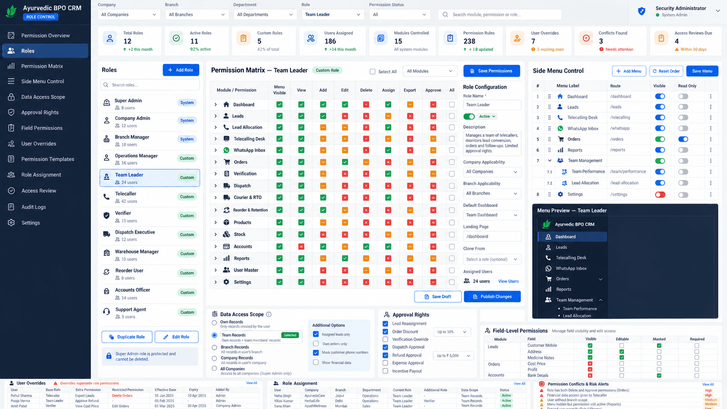Open three-dot menu for Dashboard menu row
727x409 pixels.
(x=711, y=96)
